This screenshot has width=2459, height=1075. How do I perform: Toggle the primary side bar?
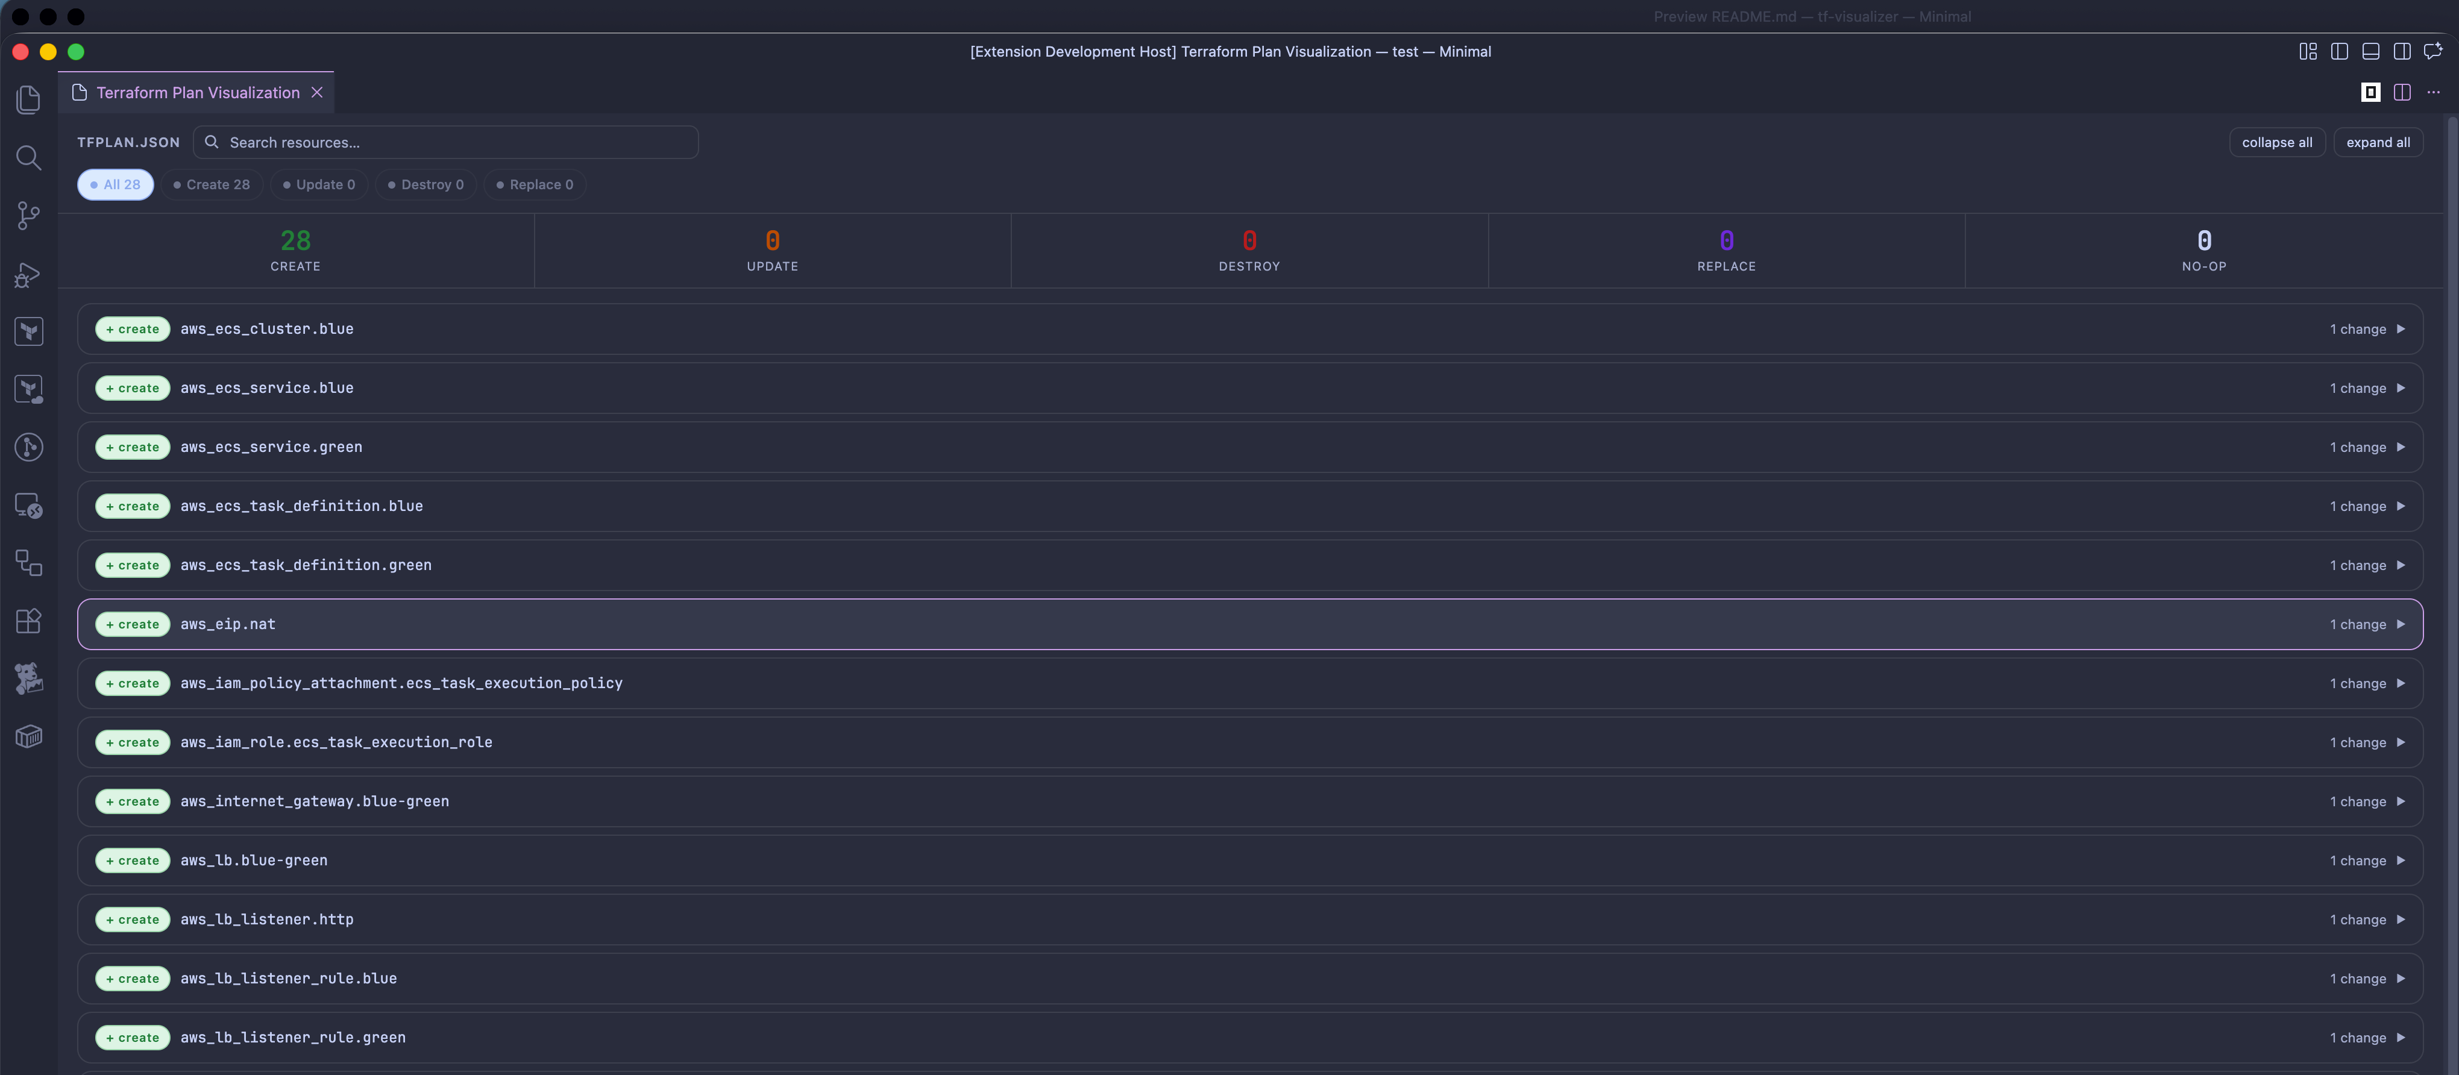point(2338,52)
